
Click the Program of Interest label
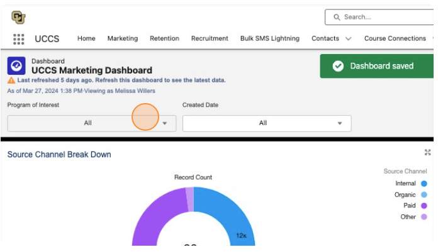(33, 105)
